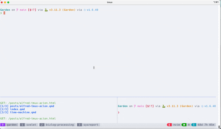Viewport: 221px width, 129px height.
Task: Switch to the bizlog-processing tmux window
Action: [57, 125]
